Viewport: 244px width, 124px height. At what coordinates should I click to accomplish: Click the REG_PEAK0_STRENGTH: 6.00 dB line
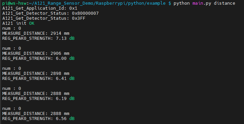coord(38,58)
